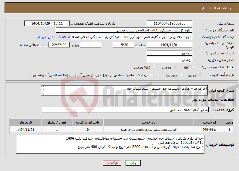
Task: Click the اطلاعات خدمات مورد نیاز section heading
Action: [213, 100]
